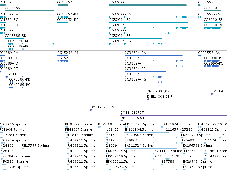This screenshot has width=227, height=171.
Task: Click transcript CG43386-RB label
Action: click(15, 36)
